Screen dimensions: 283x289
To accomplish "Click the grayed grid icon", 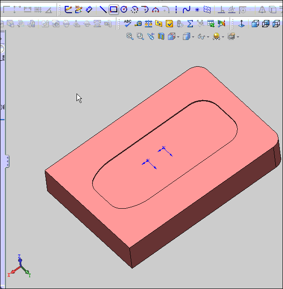I will tap(38, 10).
